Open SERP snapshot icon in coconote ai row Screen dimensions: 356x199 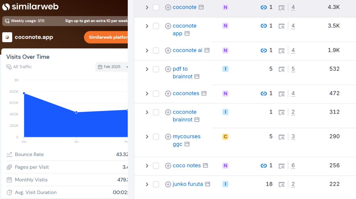tap(282, 51)
